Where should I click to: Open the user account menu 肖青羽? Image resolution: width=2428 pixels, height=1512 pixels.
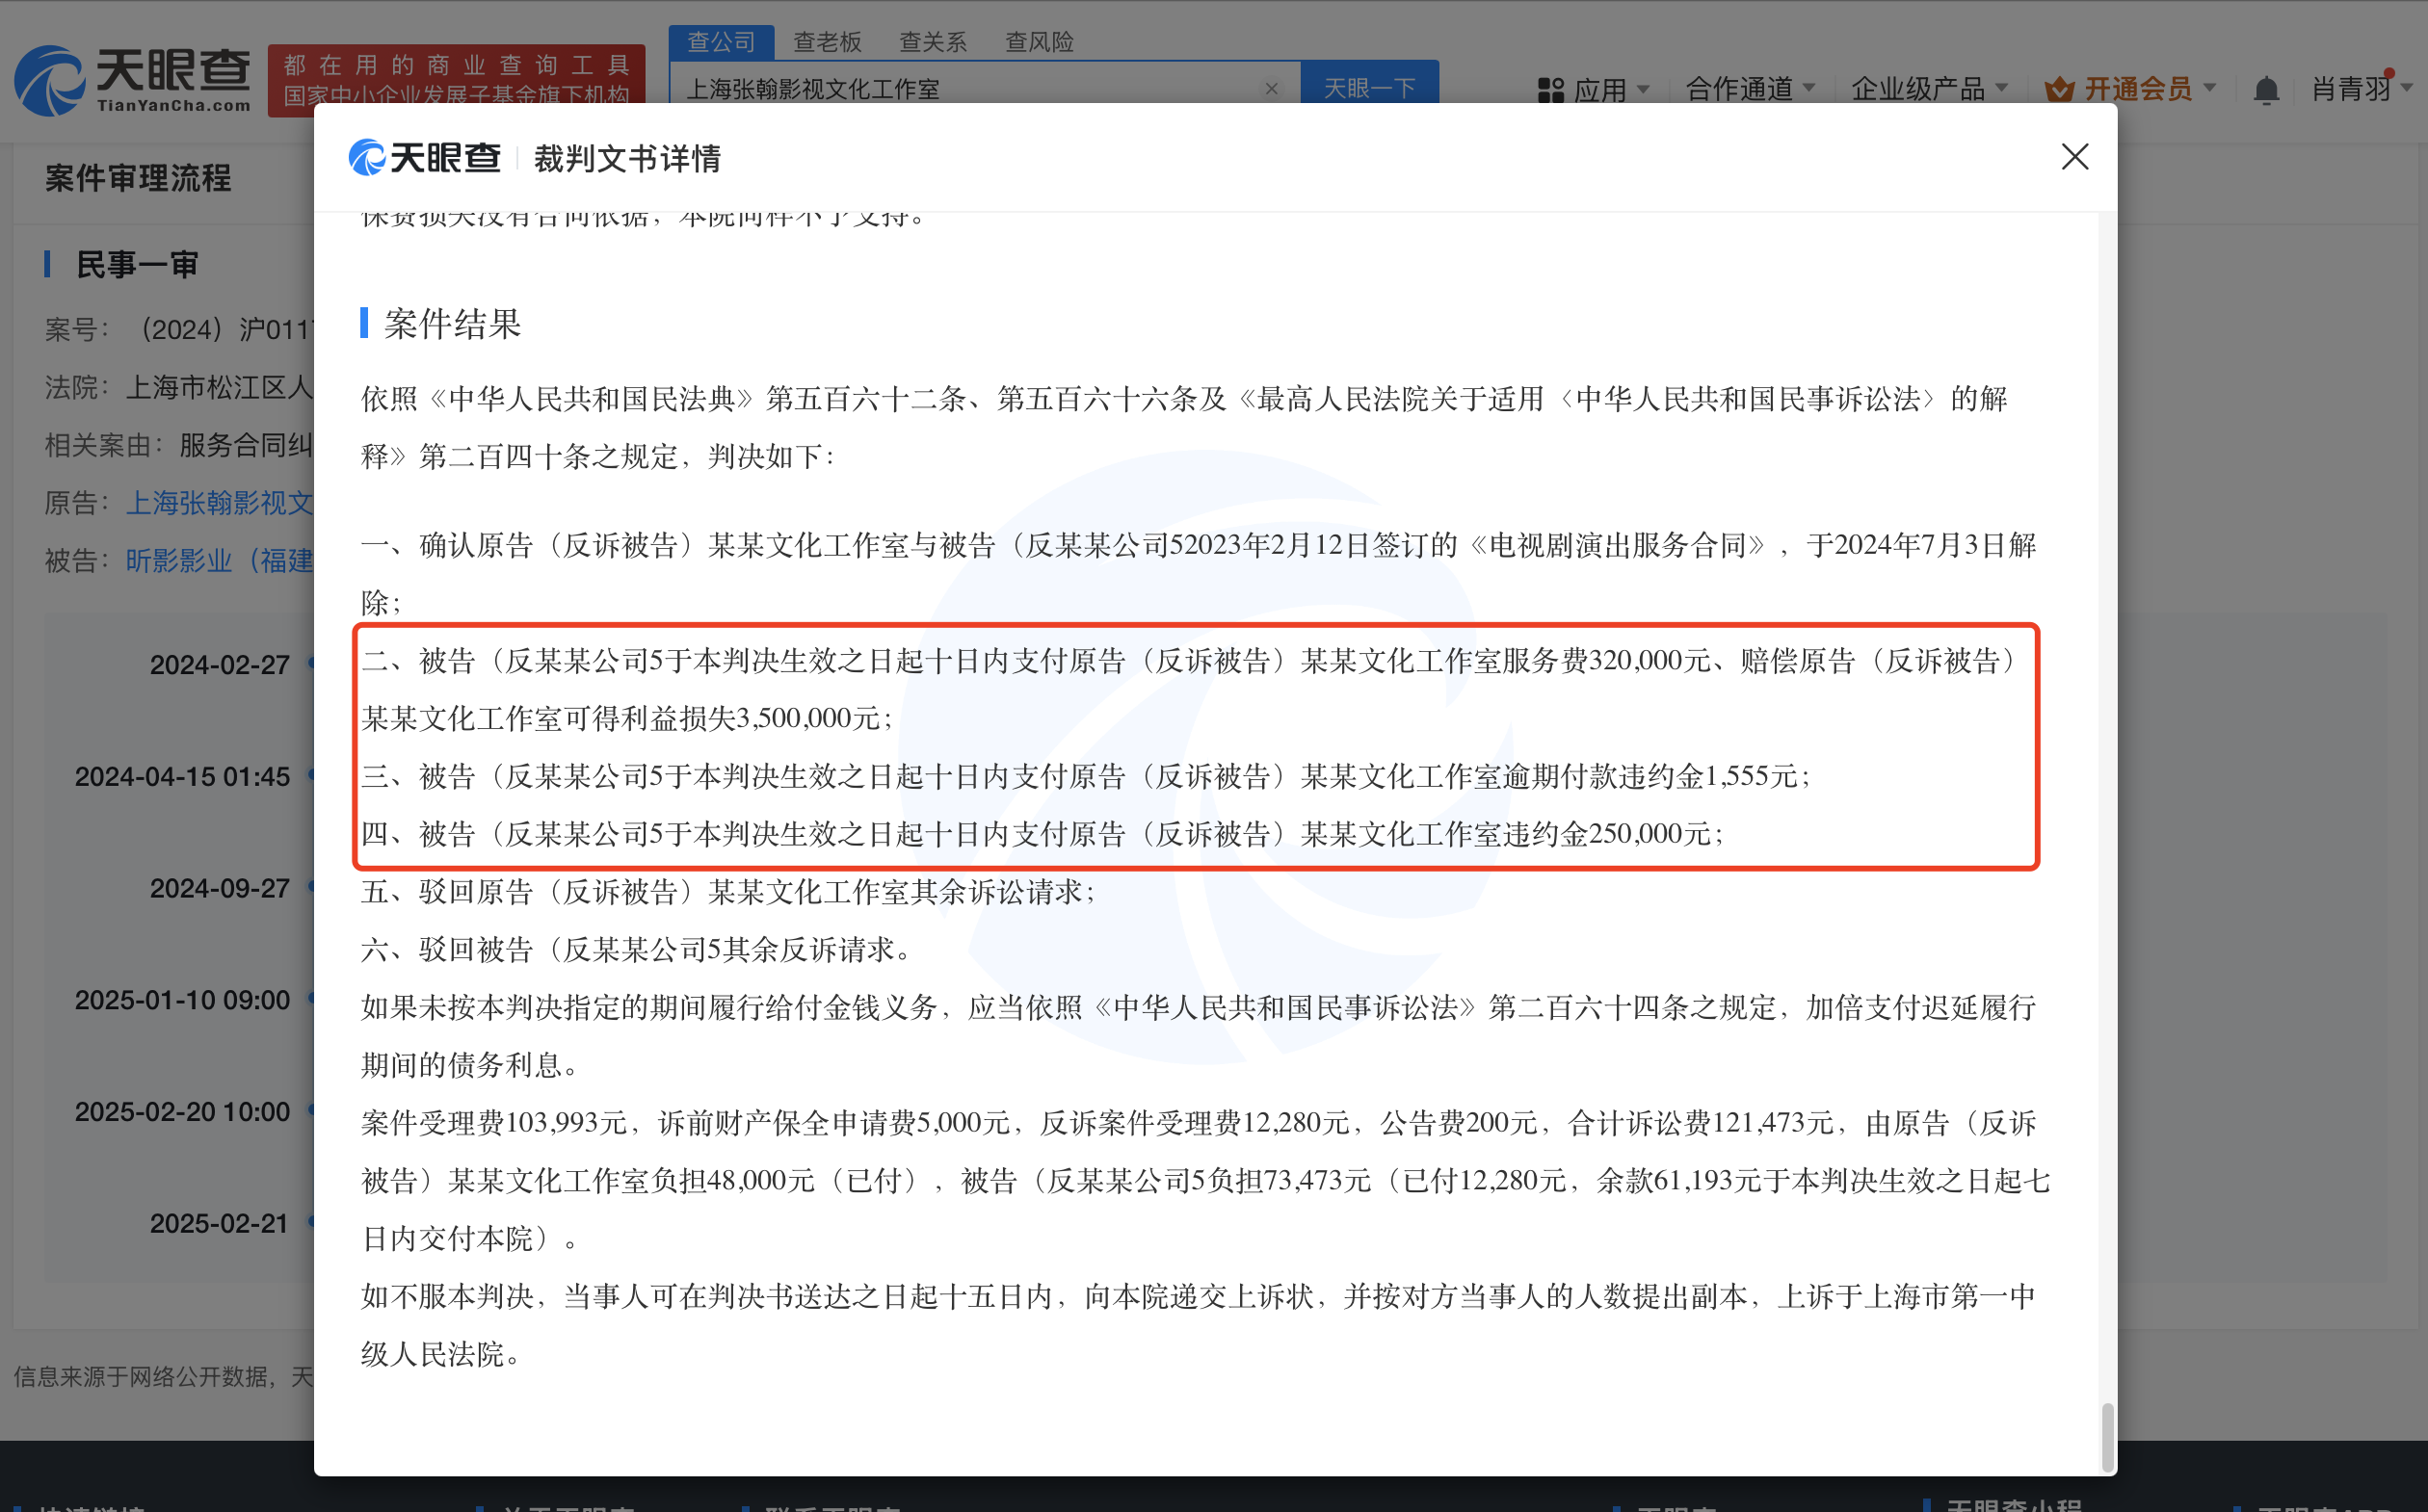click(2362, 89)
